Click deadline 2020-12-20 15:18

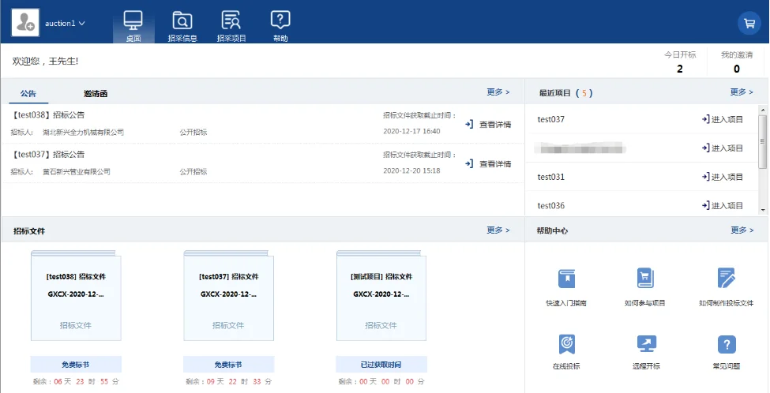click(x=411, y=170)
